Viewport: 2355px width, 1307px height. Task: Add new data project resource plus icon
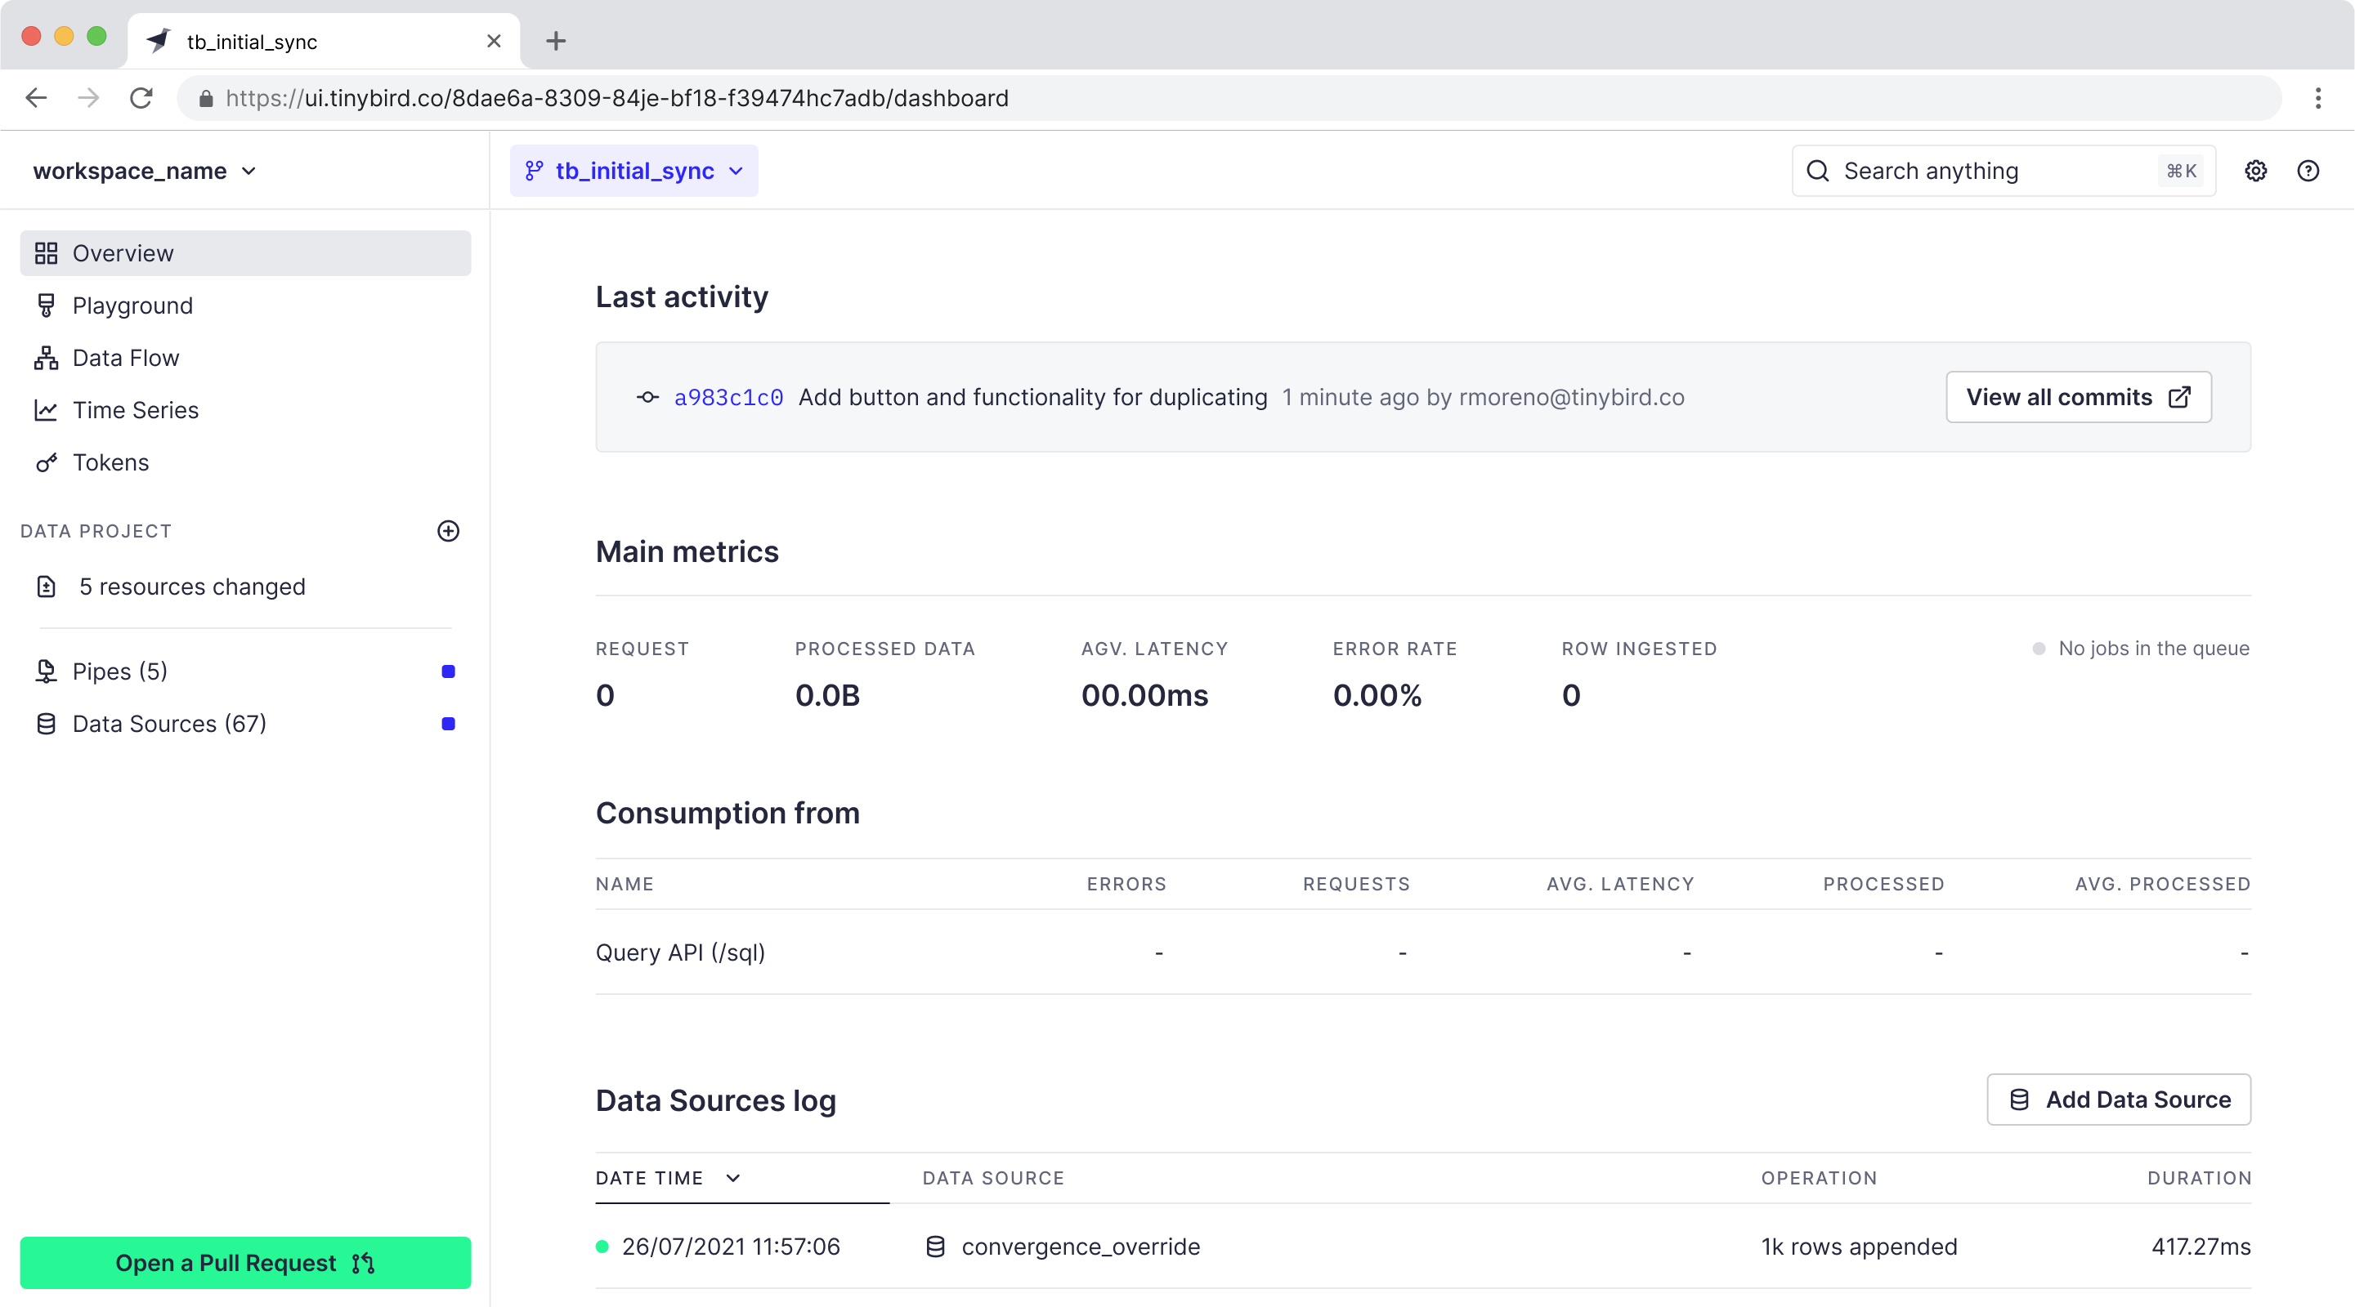pyautogui.click(x=448, y=531)
